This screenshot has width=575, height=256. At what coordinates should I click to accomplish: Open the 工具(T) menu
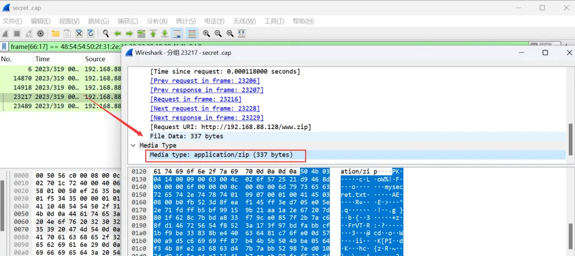(x=274, y=21)
